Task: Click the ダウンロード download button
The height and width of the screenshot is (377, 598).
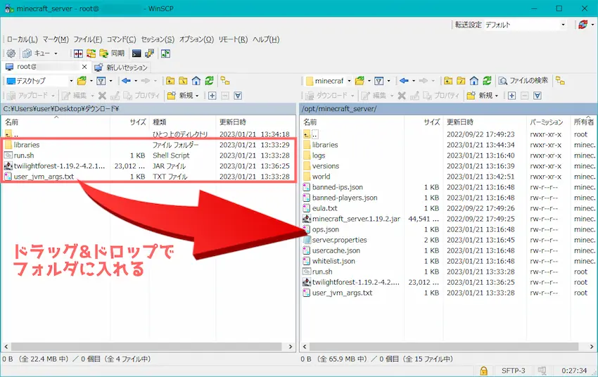Action: pyautogui.click(x=327, y=96)
